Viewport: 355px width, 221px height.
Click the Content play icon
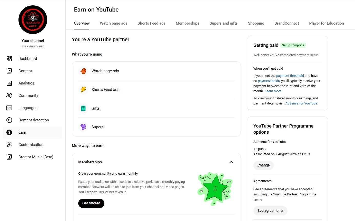click(x=9, y=71)
